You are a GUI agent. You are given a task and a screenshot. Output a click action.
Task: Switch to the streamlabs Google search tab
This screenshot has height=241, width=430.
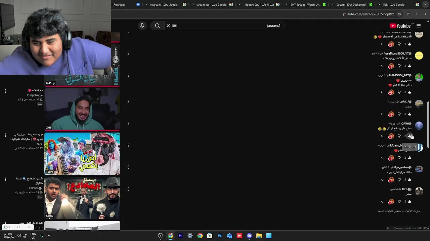pyautogui.click(x=211, y=5)
